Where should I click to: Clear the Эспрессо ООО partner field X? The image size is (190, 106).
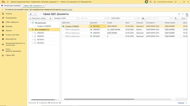click(x=108, y=18)
